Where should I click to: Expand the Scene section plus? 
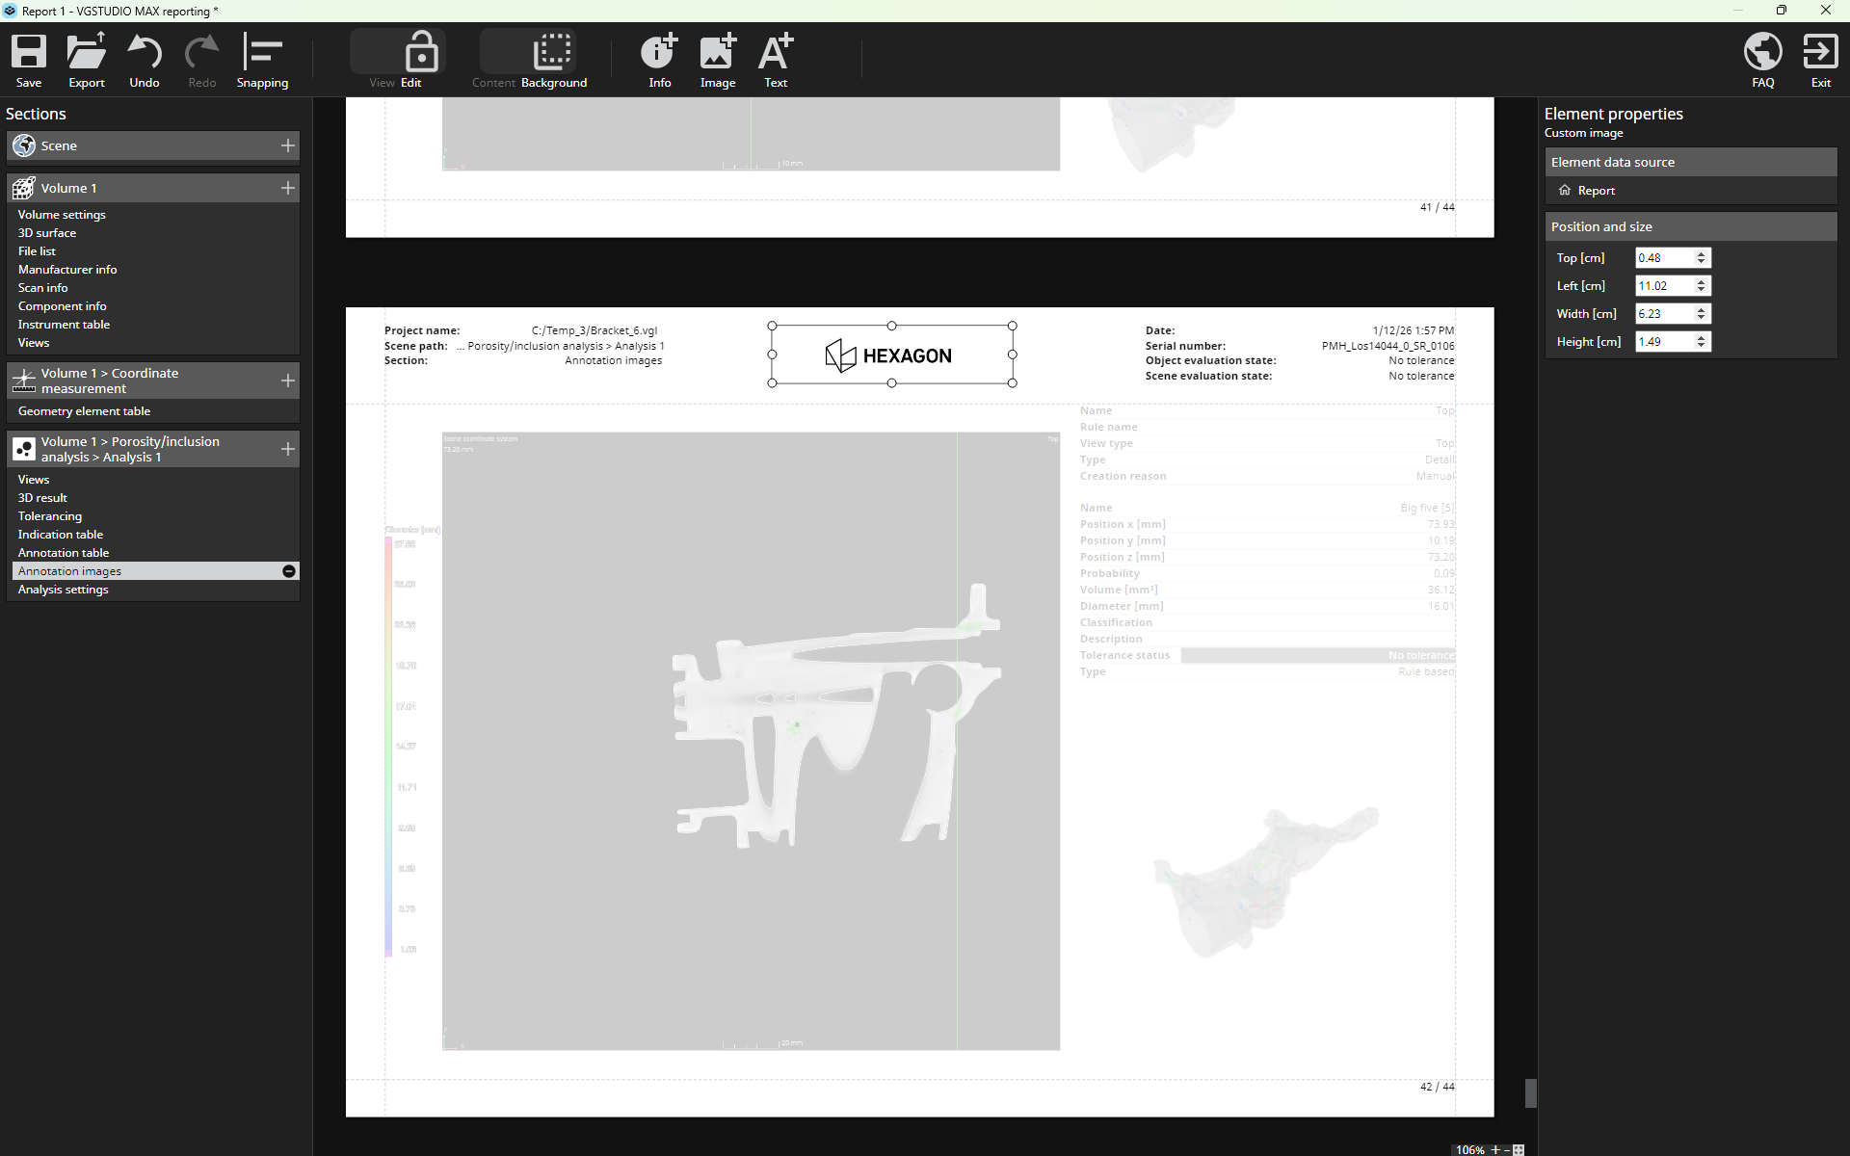[x=287, y=145]
